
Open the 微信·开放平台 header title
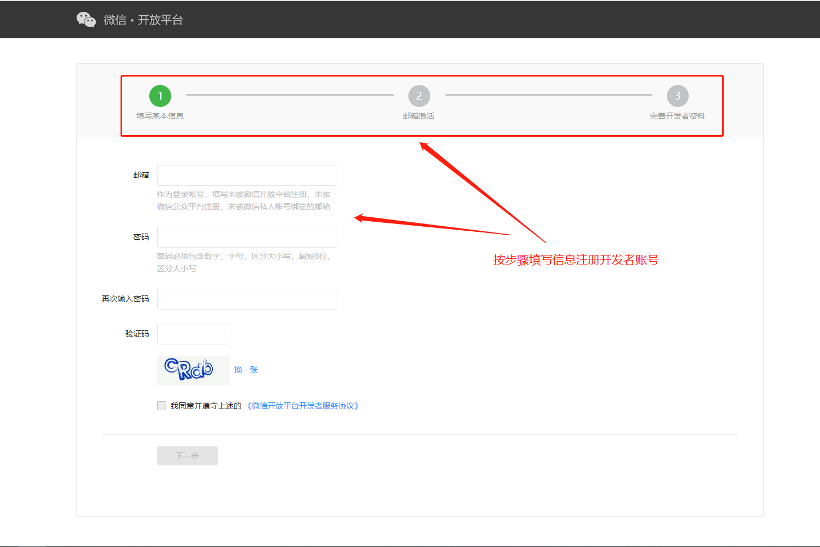[144, 20]
